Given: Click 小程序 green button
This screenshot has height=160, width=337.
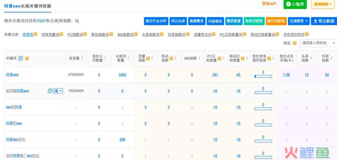Looking at the screenshot, I should (x=295, y=4).
